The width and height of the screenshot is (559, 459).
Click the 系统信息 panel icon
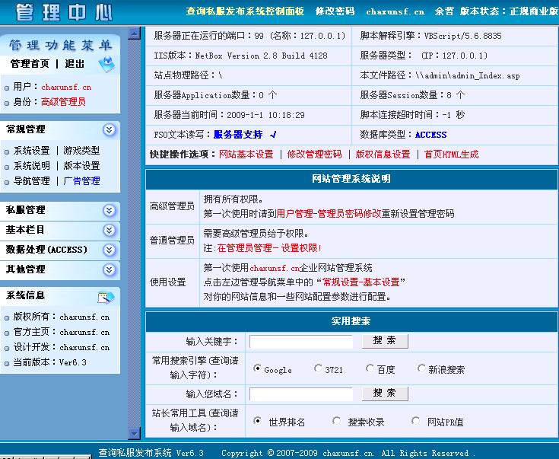pyautogui.click(x=106, y=296)
